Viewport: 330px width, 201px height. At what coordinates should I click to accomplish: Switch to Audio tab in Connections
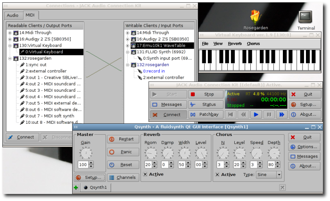(x=12, y=16)
